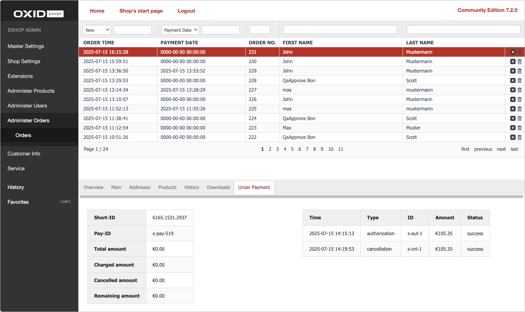
Task: Open the Payment Date filter dropdown
Action: [x=180, y=30]
